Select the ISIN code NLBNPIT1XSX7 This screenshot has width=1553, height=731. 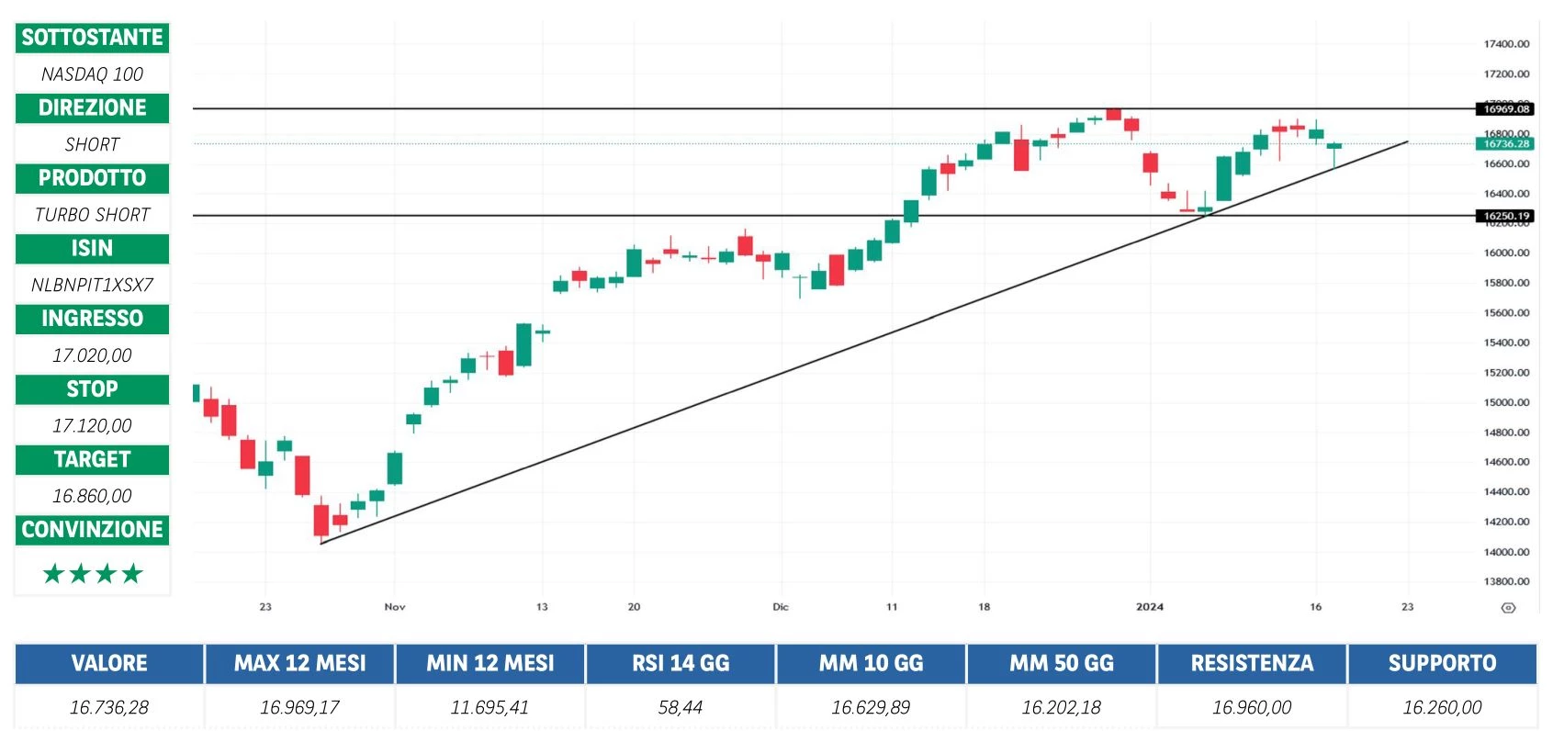93,285
